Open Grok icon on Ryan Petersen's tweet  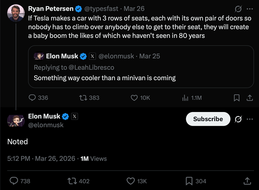pos(238,9)
